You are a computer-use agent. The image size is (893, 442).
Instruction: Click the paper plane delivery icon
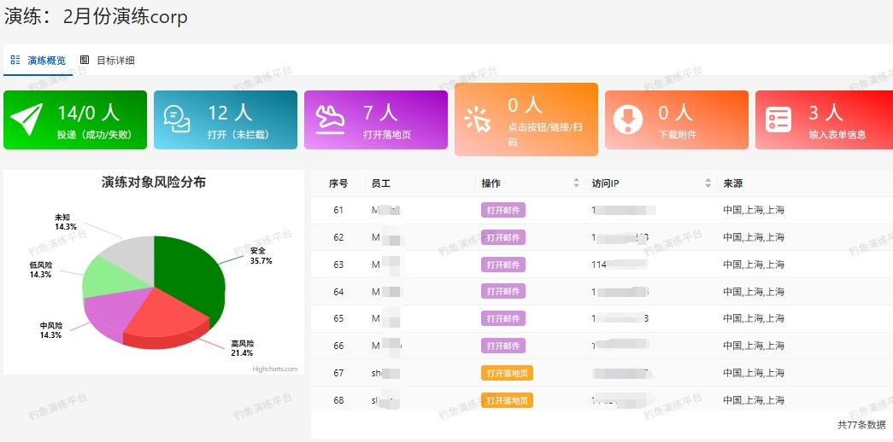(x=26, y=119)
